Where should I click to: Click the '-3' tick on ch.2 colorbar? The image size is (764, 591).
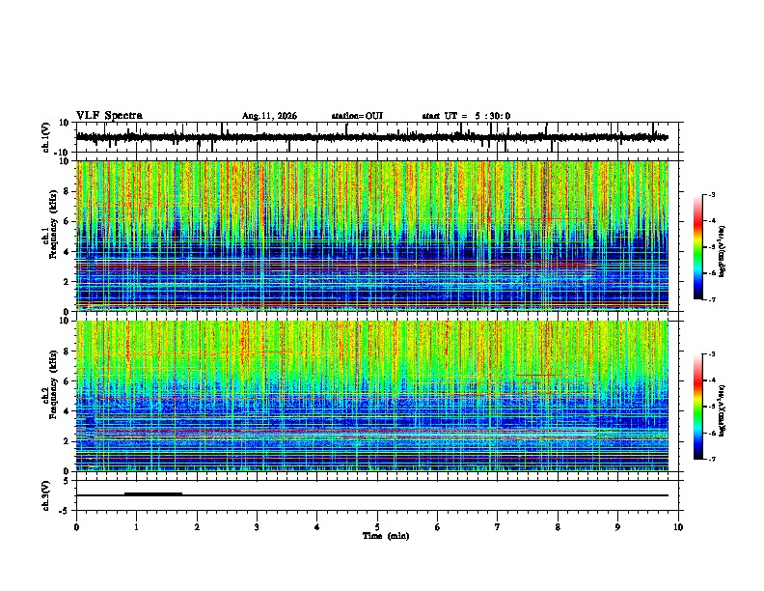click(x=712, y=354)
